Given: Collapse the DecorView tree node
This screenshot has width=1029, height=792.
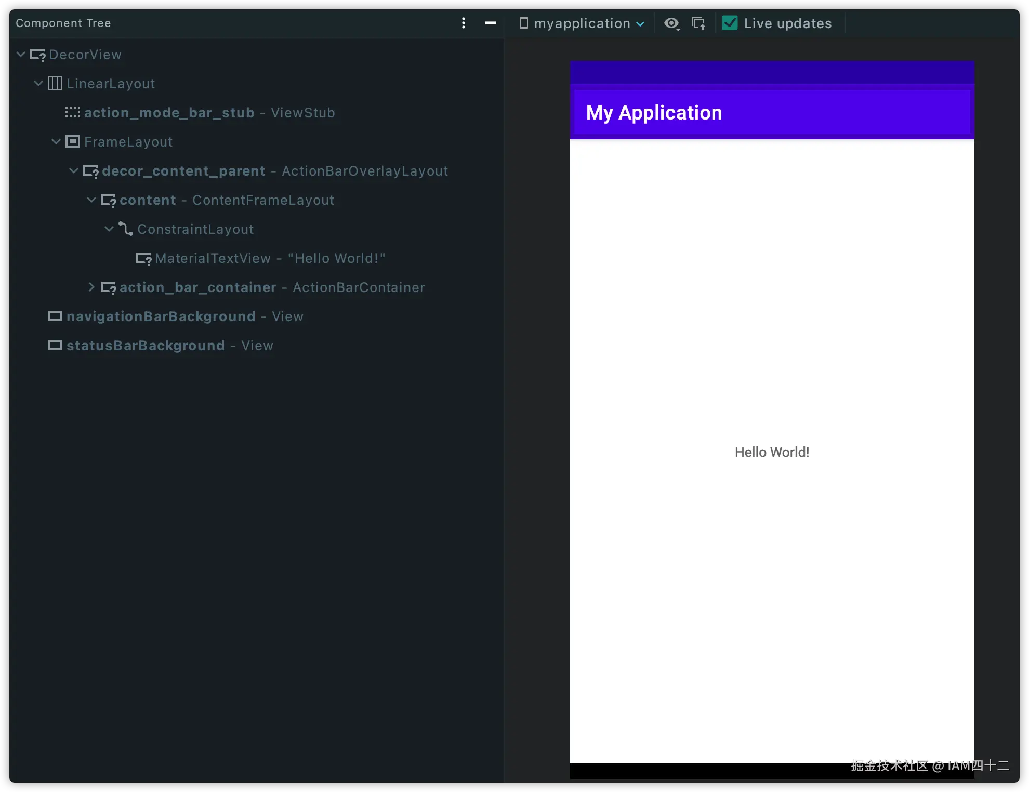Looking at the screenshot, I should 21,54.
